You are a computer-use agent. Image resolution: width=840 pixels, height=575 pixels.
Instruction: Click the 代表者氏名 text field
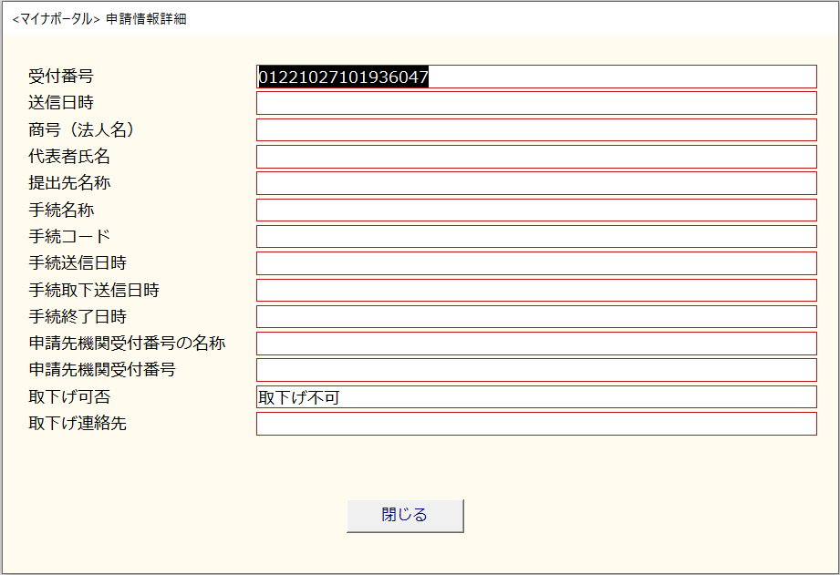tap(535, 157)
